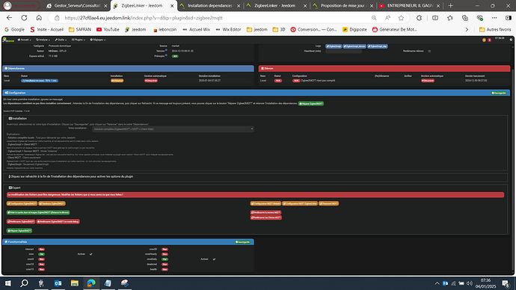The width and height of the screenshot is (516, 290).
Task: Click the orange notification counter badge
Action: [484, 40]
